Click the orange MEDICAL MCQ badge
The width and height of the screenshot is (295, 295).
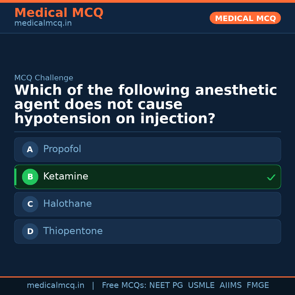[x=245, y=18]
